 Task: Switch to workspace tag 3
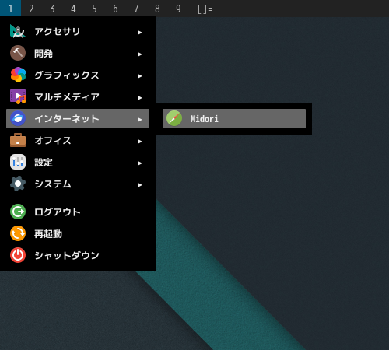click(52, 9)
